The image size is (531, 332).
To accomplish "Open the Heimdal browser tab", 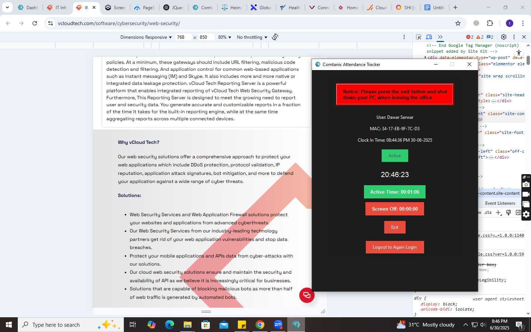I will coord(232,7).
